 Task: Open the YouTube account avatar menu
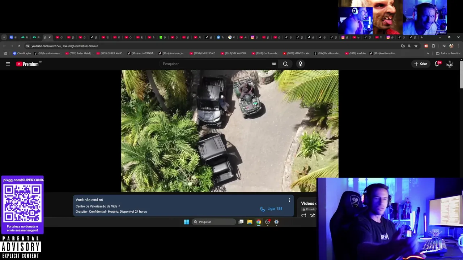pyautogui.click(x=450, y=64)
